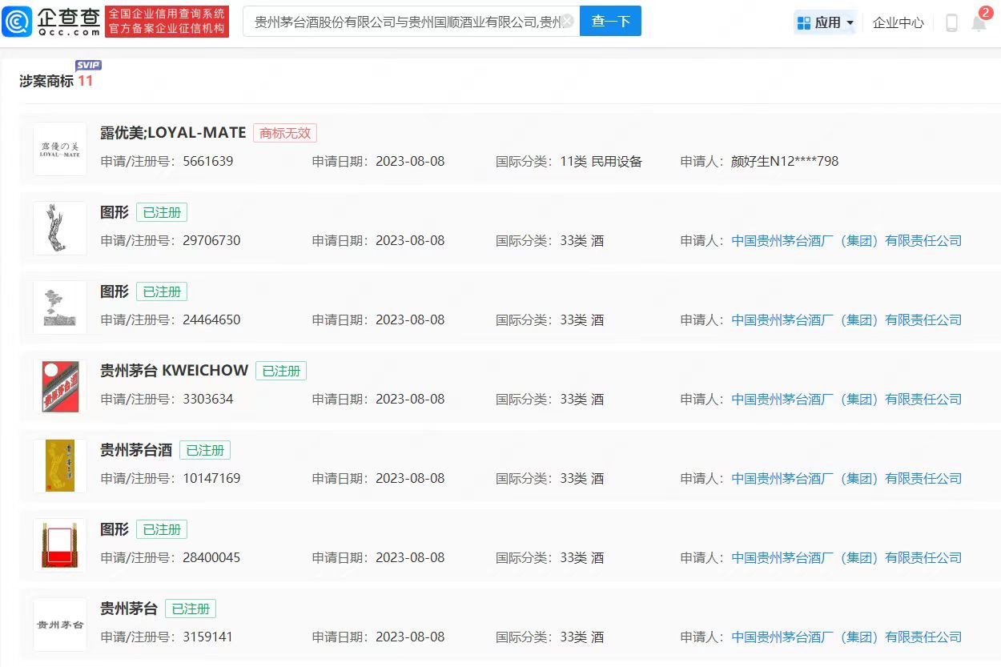
Task: Click the 查一下 search button
Action: tap(610, 22)
